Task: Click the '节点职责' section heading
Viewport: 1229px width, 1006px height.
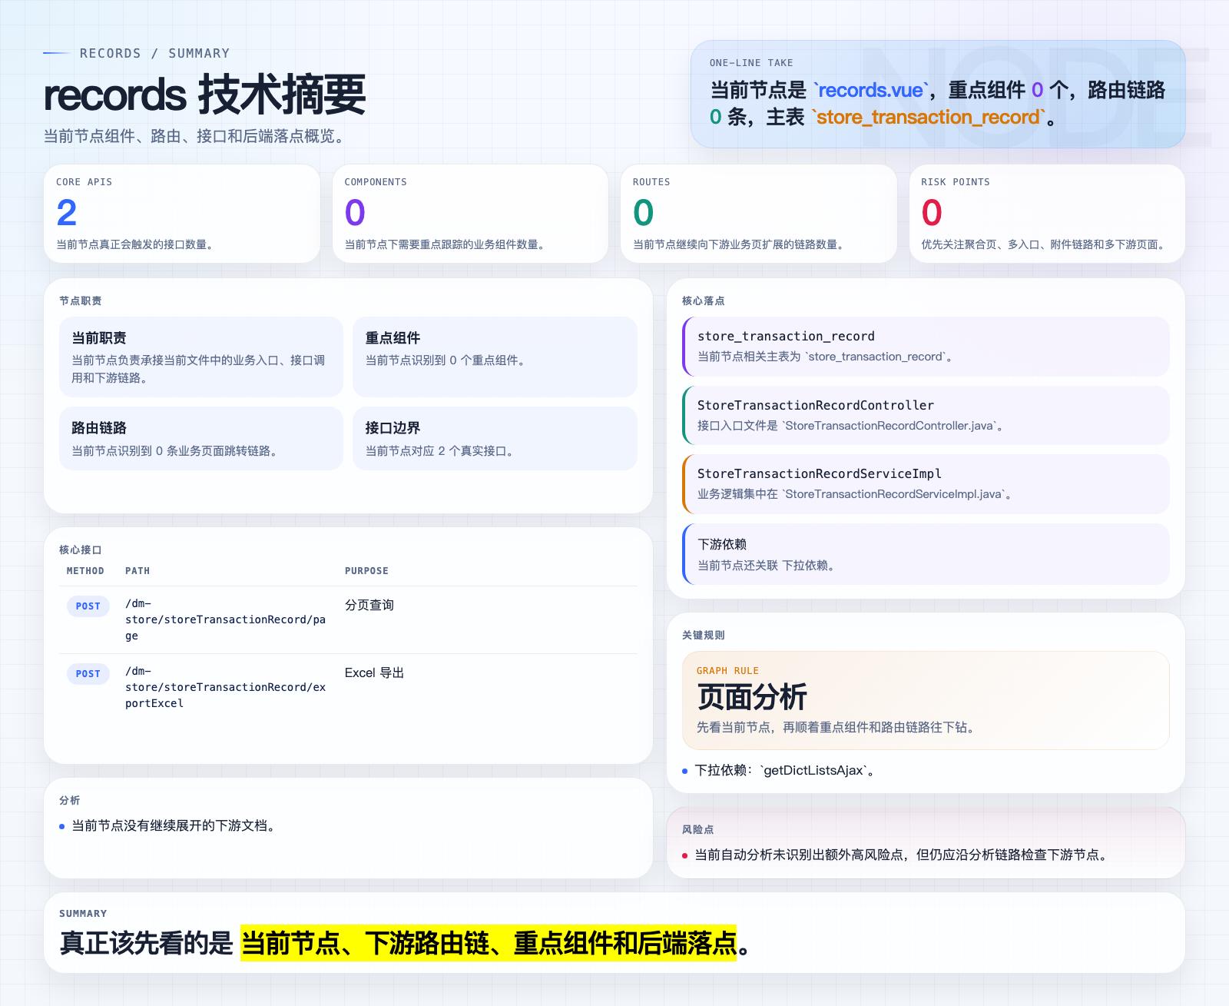Action: (x=81, y=300)
